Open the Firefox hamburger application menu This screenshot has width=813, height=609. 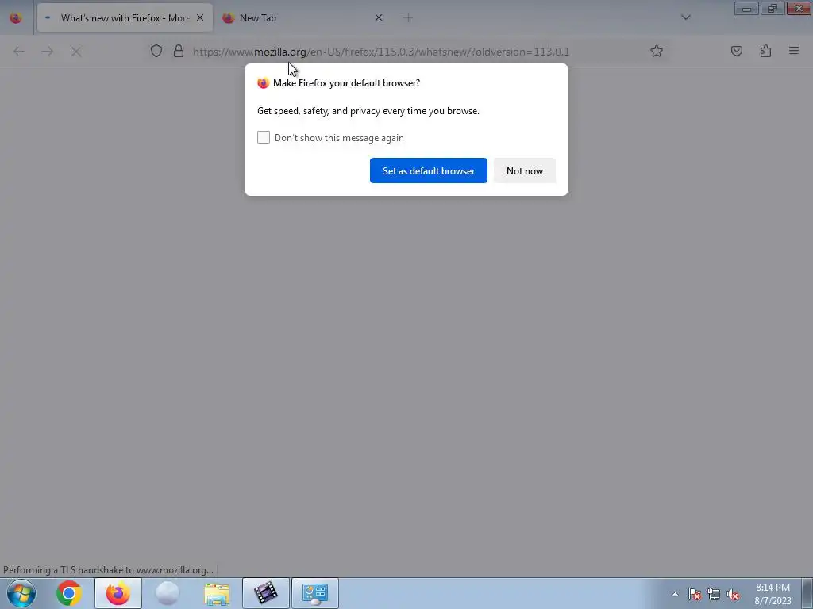point(794,51)
